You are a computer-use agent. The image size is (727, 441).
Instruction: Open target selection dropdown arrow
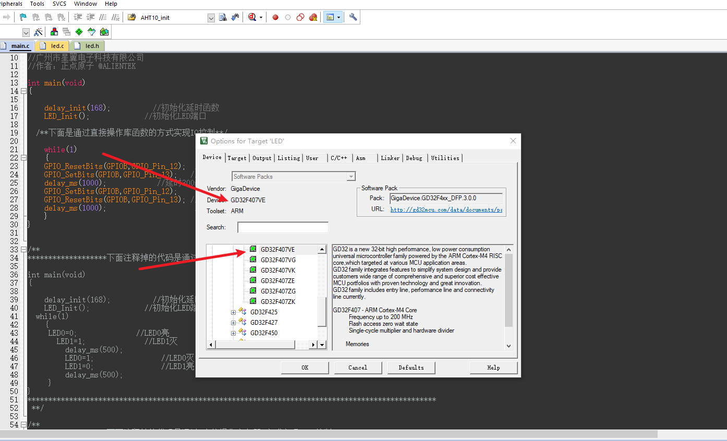26,32
